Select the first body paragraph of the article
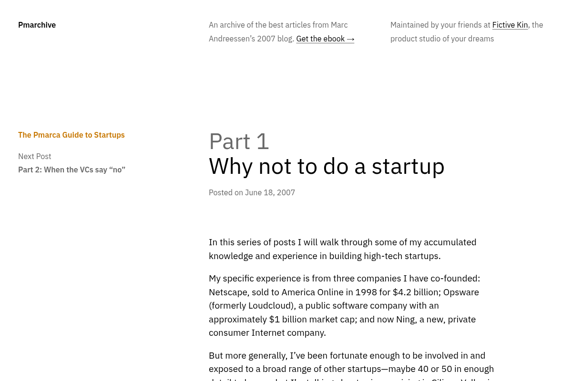The image size is (572, 381). pyautogui.click(x=342, y=249)
